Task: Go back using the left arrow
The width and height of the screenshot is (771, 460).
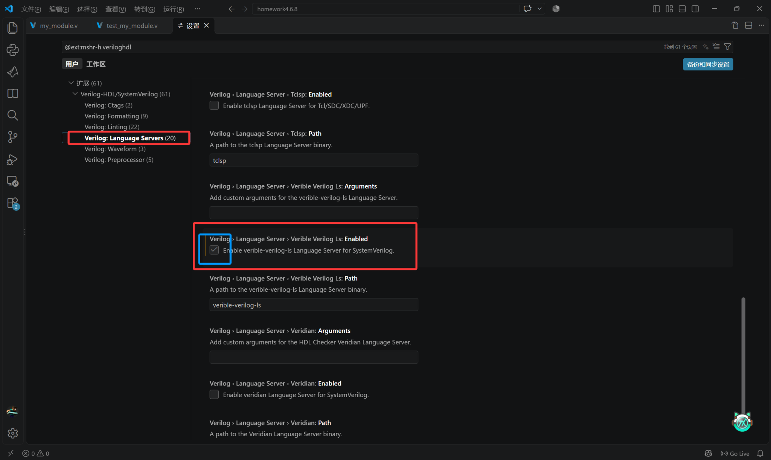Action: 232,9
